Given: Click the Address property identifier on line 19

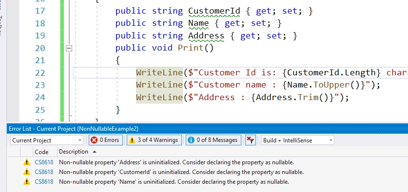Looking at the screenshot, I should click(206, 35).
